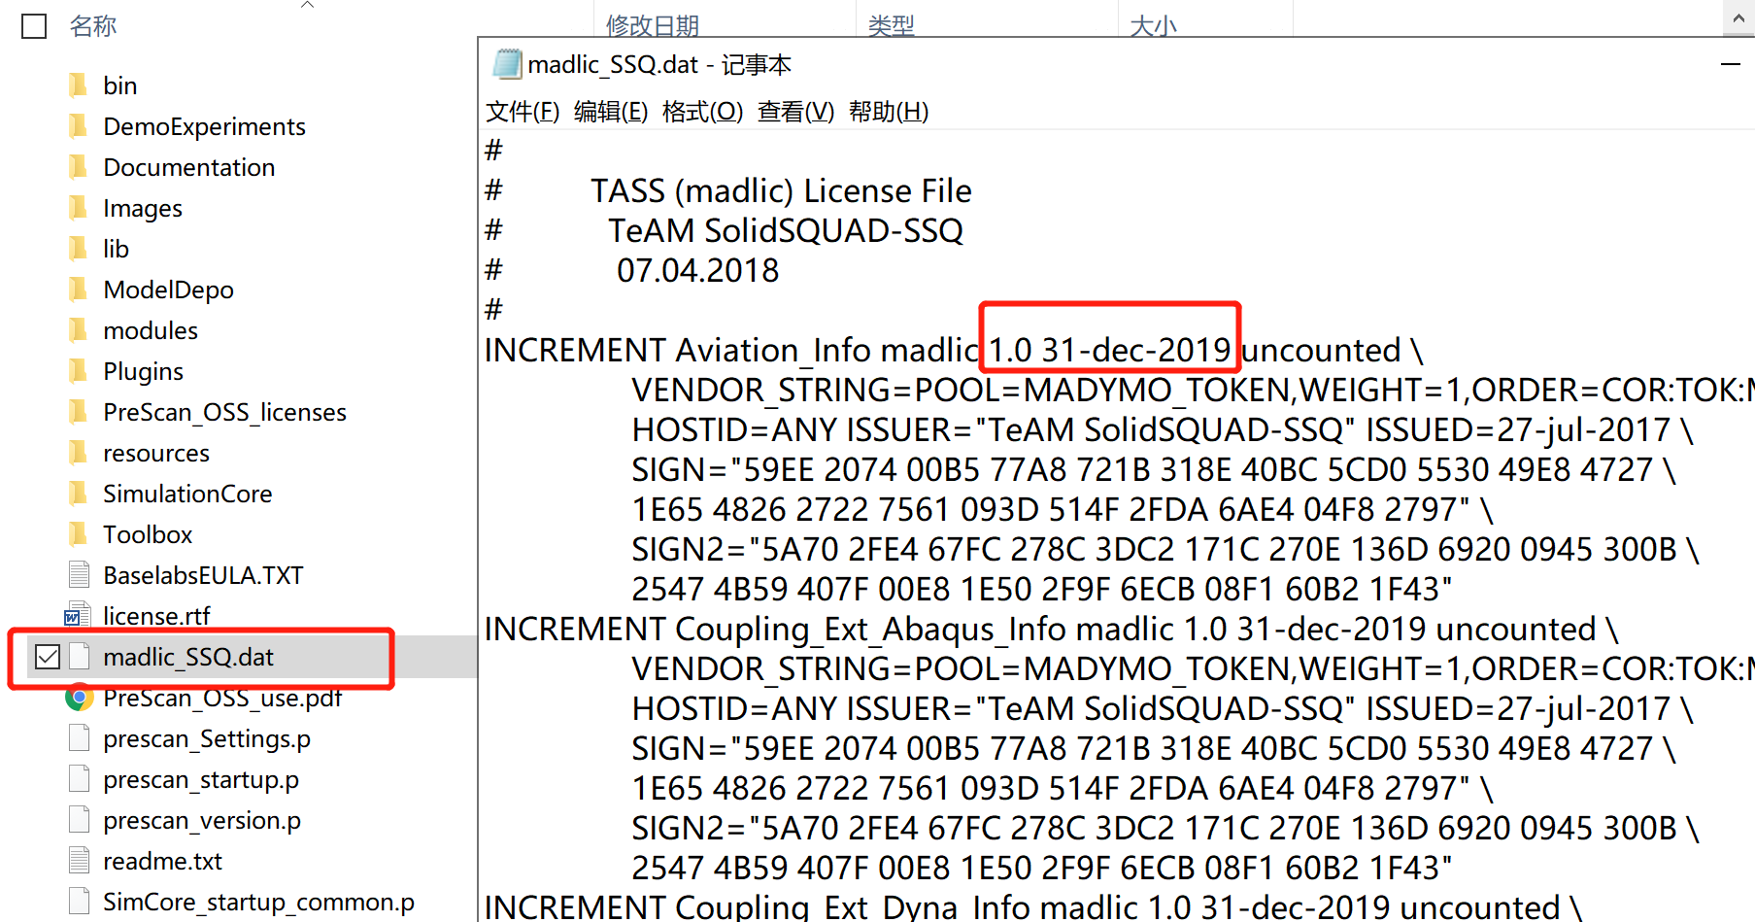
Task: Select the SimulationCore folder name
Action: [x=187, y=494]
